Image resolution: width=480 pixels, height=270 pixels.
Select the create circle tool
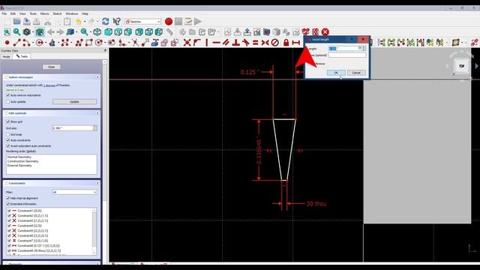40,43
